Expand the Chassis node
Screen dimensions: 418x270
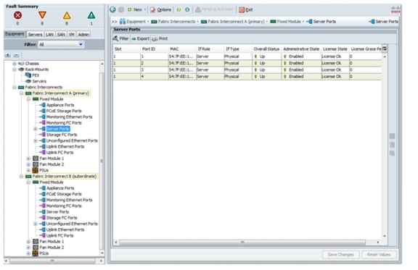pos(14,64)
